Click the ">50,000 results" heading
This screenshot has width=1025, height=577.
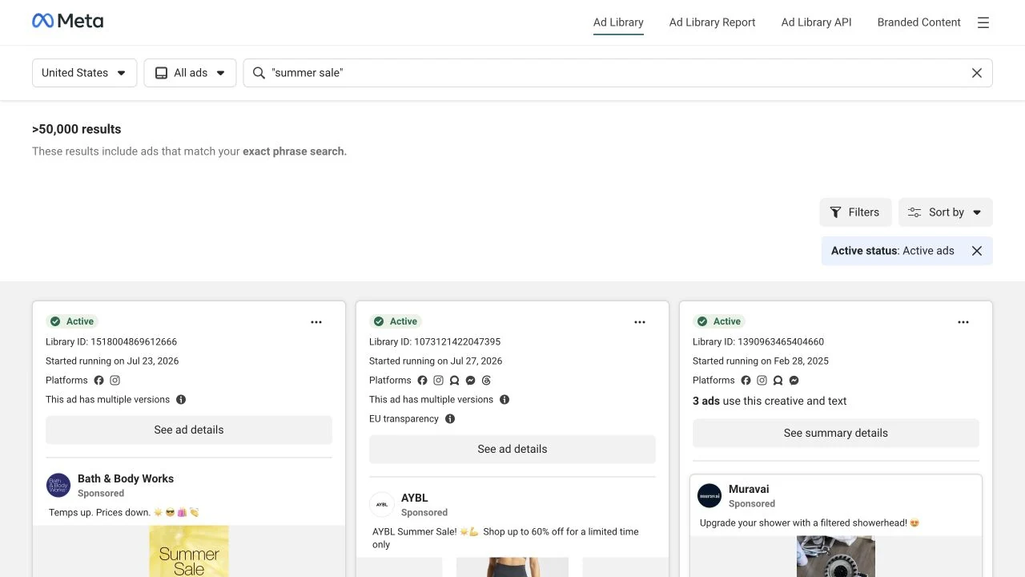pyautogui.click(x=77, y=129)
